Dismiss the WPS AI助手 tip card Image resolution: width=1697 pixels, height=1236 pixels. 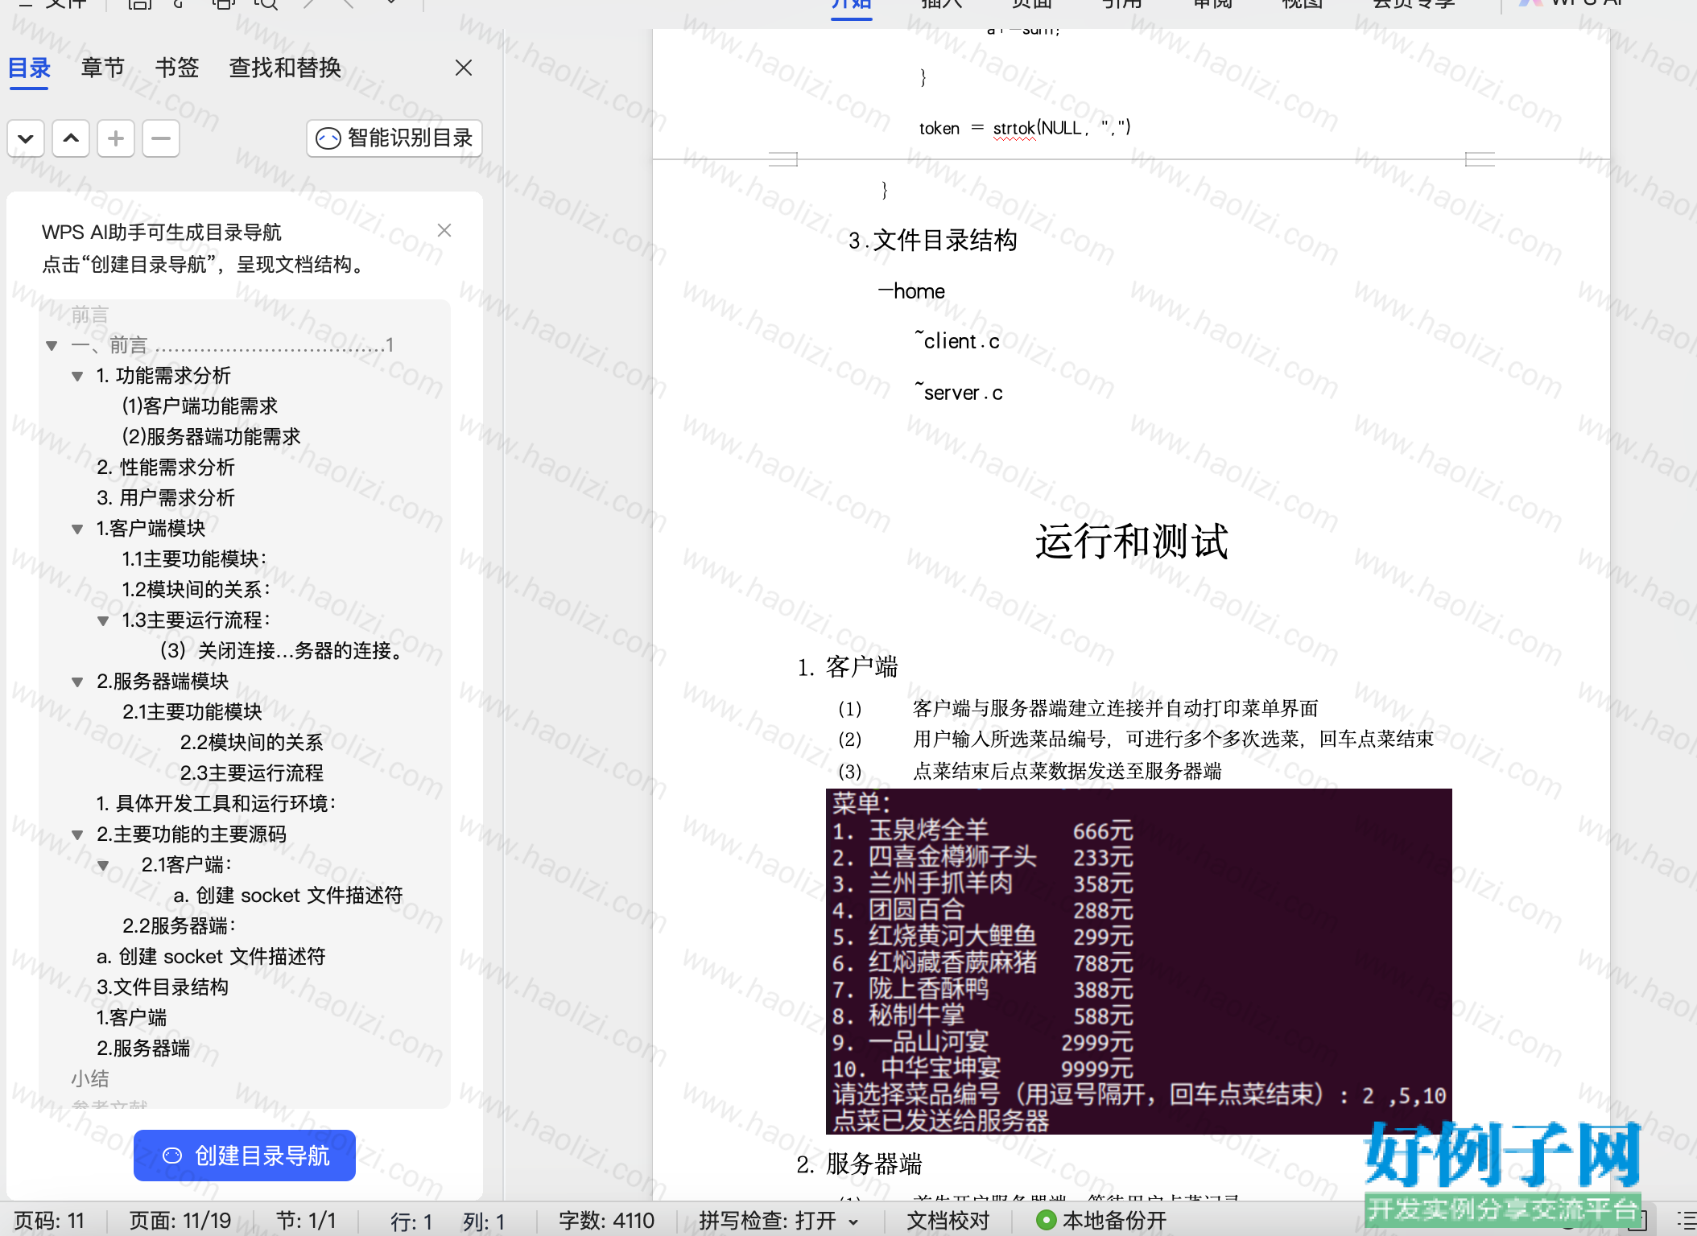[444, 231]
